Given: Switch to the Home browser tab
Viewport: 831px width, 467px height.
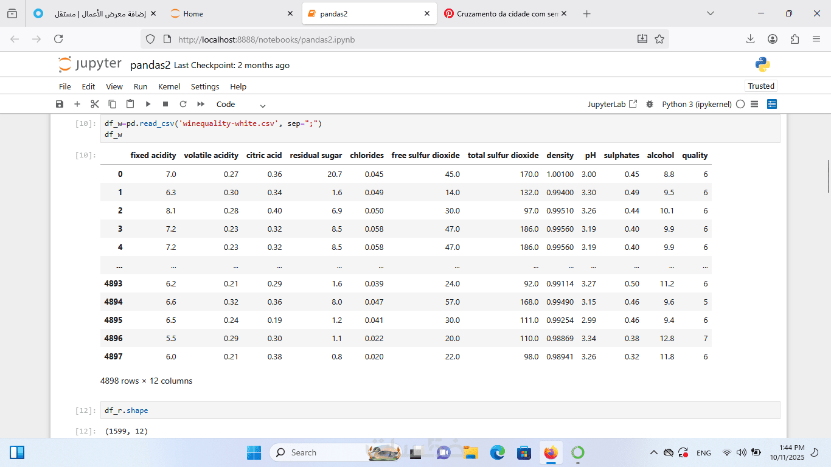Looking at the screenshot, I should (x=231, y=13).
